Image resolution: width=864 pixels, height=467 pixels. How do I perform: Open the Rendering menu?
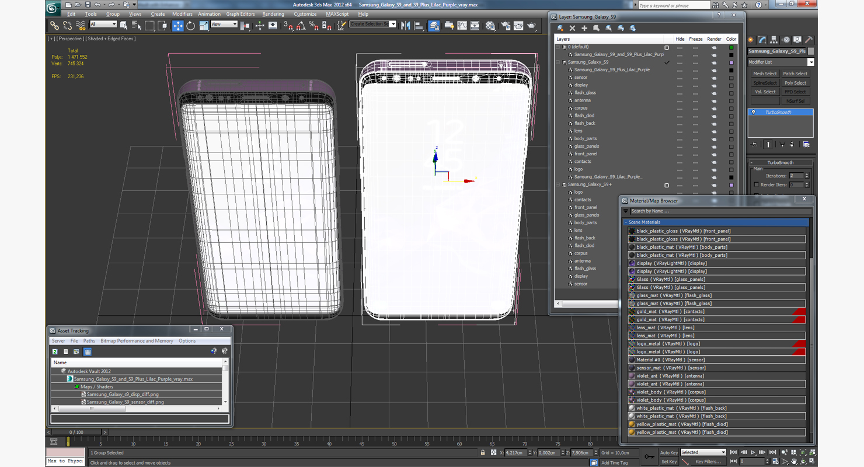pos(273,14)
